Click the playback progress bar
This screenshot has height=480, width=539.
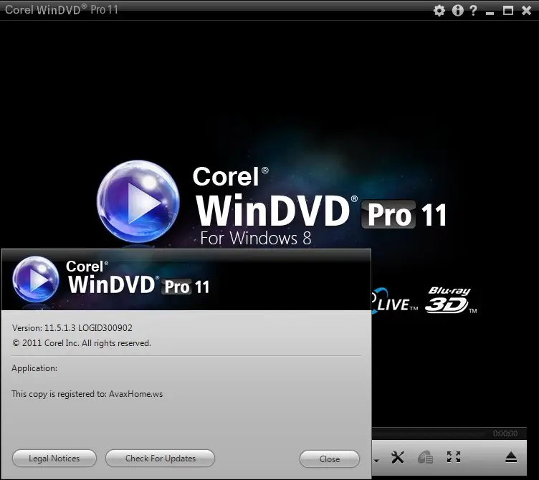click(429, 433)
